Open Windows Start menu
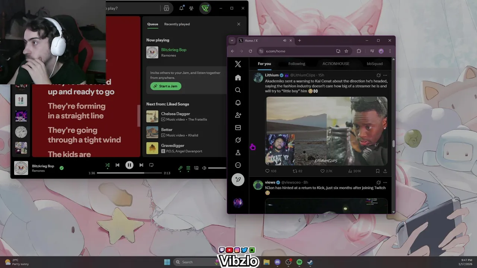 [x=167, y=262]
